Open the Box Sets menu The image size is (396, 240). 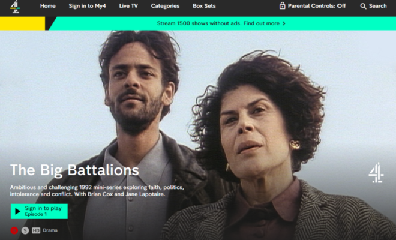tap(204, 6)
